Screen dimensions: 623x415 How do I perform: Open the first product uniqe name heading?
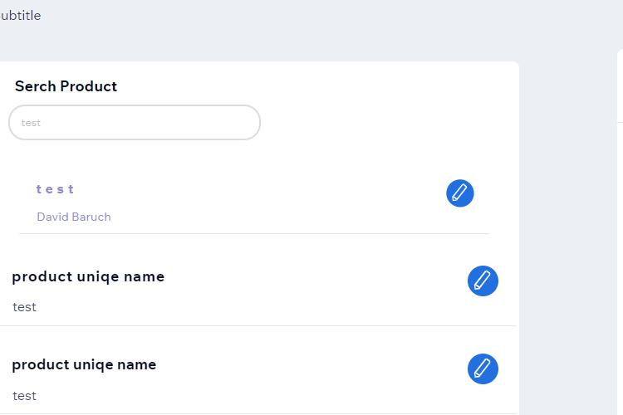(x=88, y=276)
